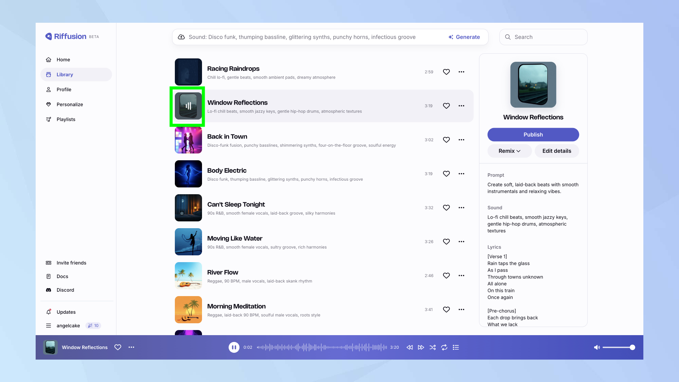Viewport: 679px width, 382px height.
Task: Expand the Remix dropdown
Action: 509,151
